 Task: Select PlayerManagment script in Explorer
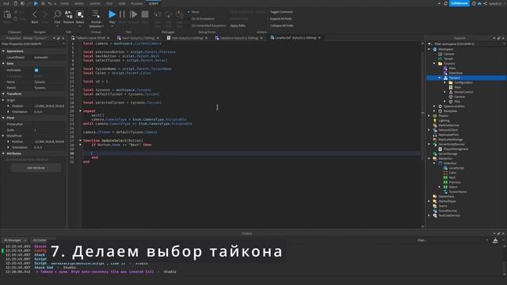click(456, 149)
